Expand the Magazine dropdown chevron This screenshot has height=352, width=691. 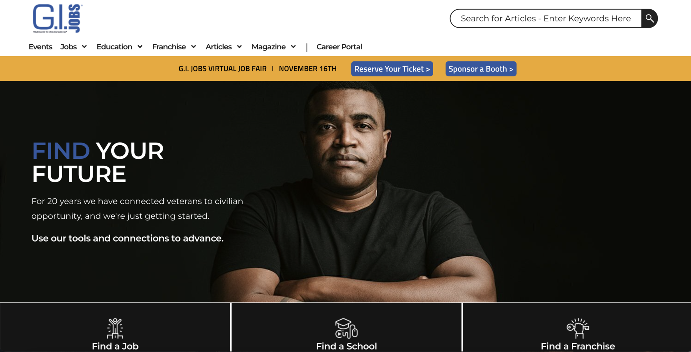point(293,47)
